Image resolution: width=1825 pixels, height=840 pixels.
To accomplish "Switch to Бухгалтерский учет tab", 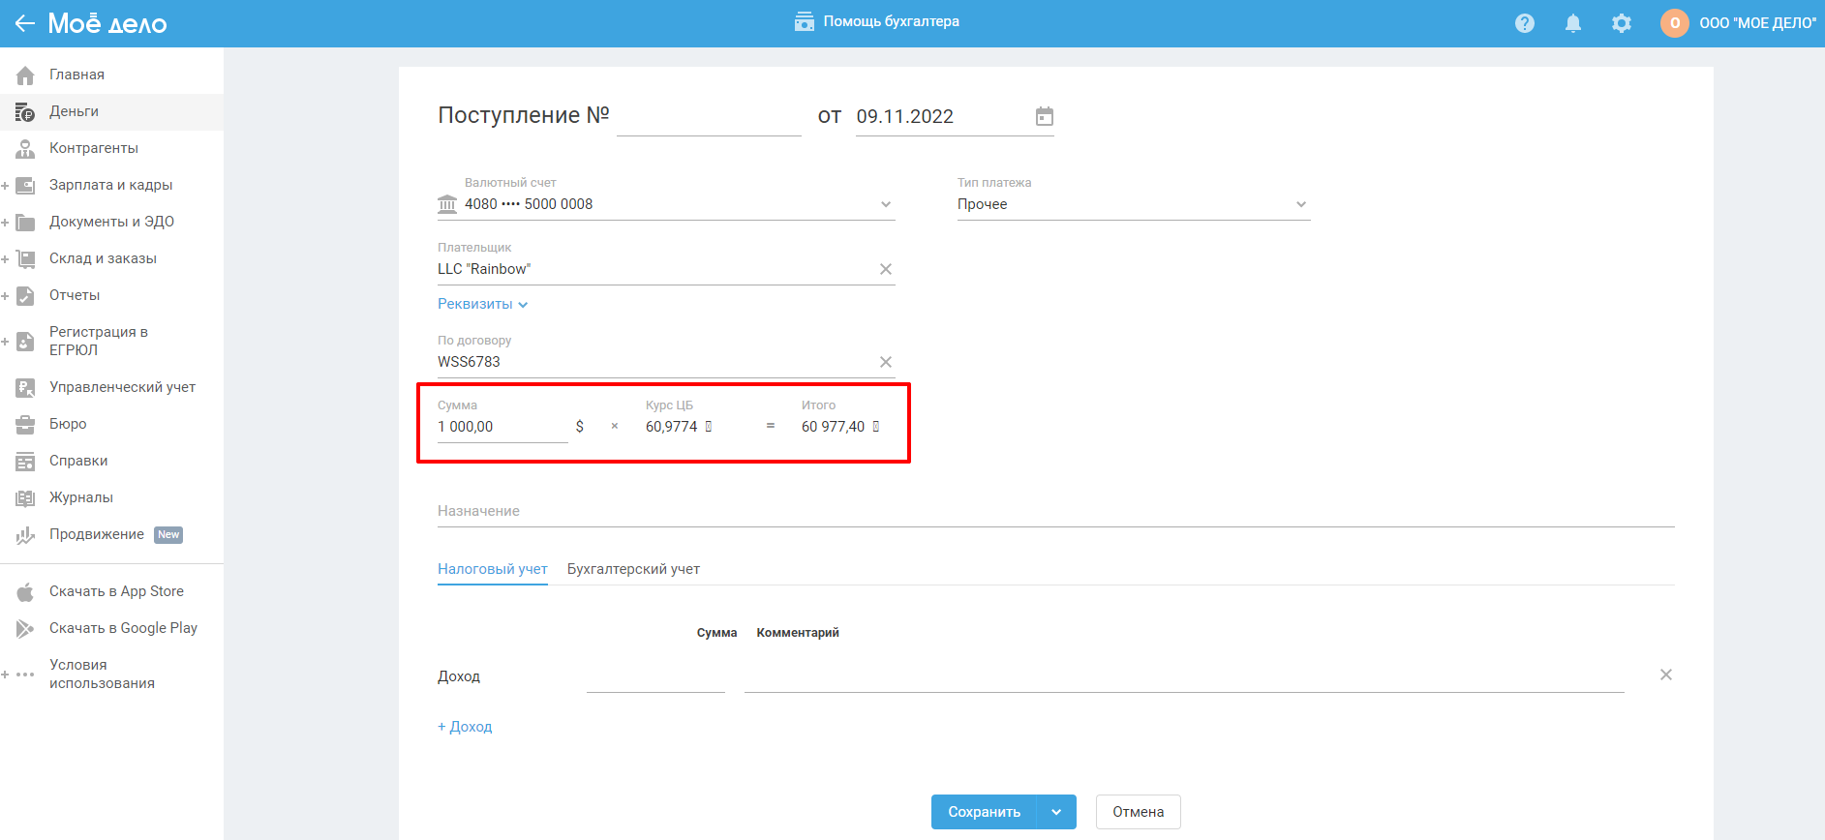I will tap(633, 569).
